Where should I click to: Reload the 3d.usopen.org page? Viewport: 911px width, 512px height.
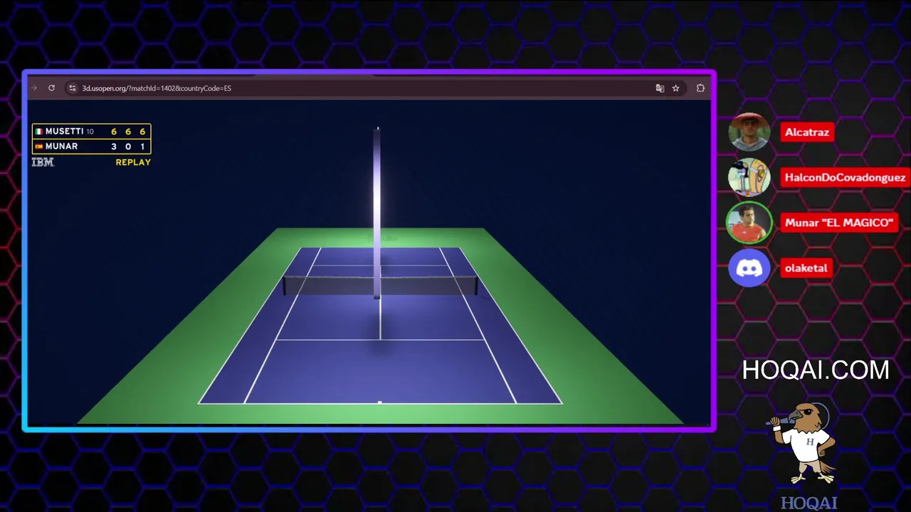(51, 88)
